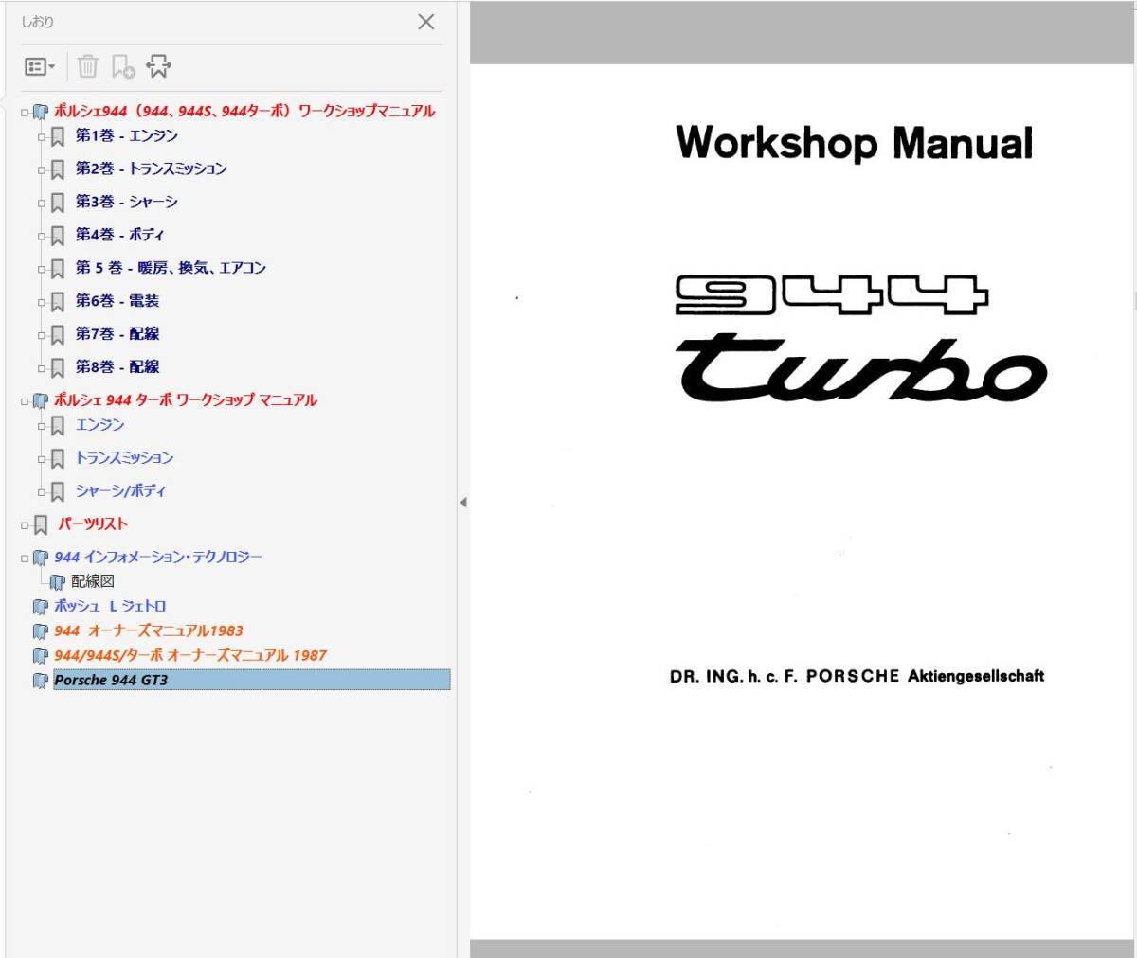Screen dimensions: 1137x958
Task: Click the bookmark icon beside 配線図
Action: point(57,582)
